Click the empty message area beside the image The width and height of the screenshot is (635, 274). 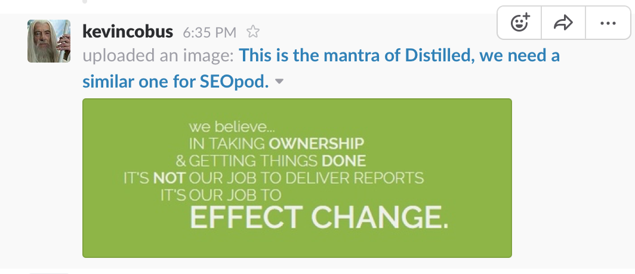571,178
